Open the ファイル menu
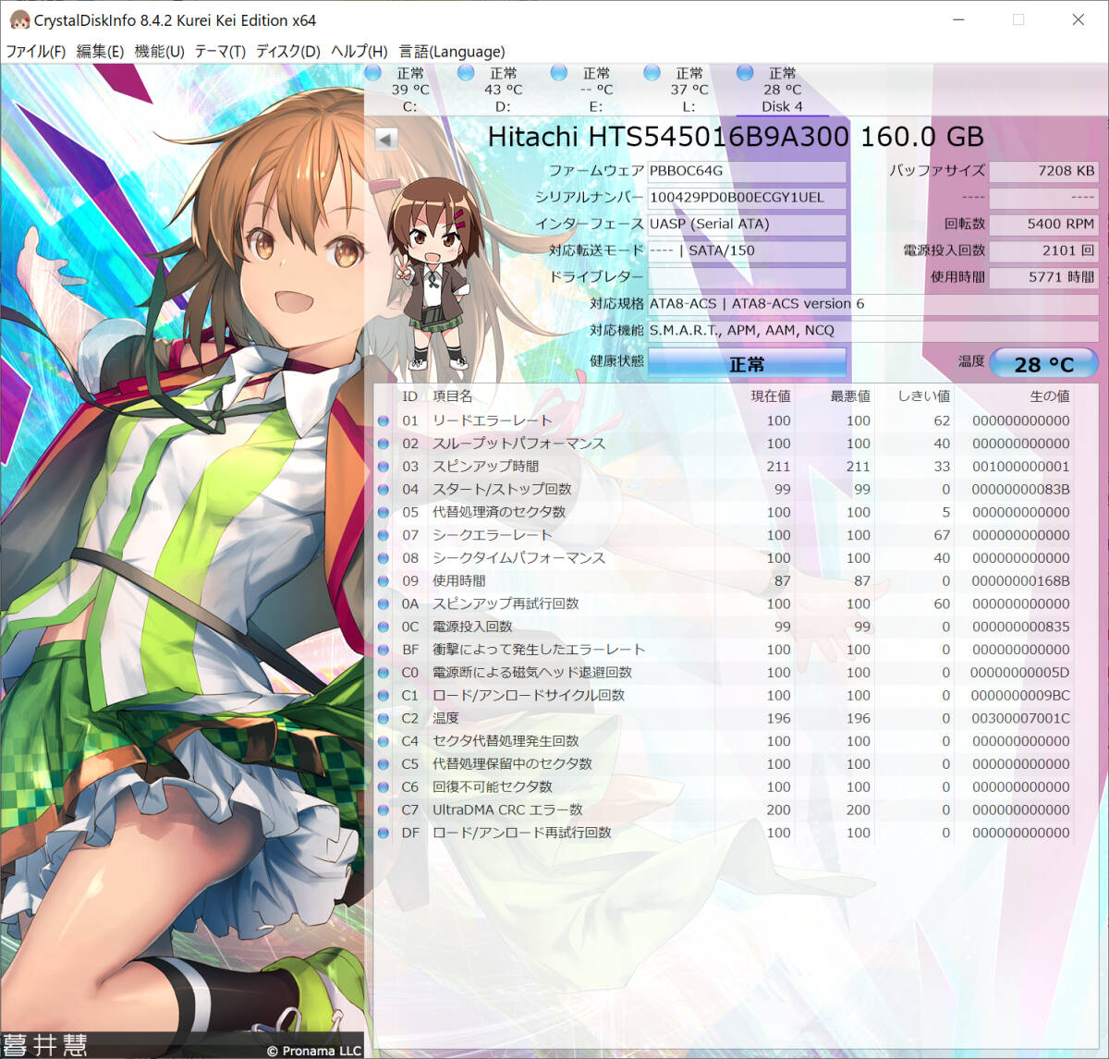The image size is (1109, 1059). click(37, 52)
